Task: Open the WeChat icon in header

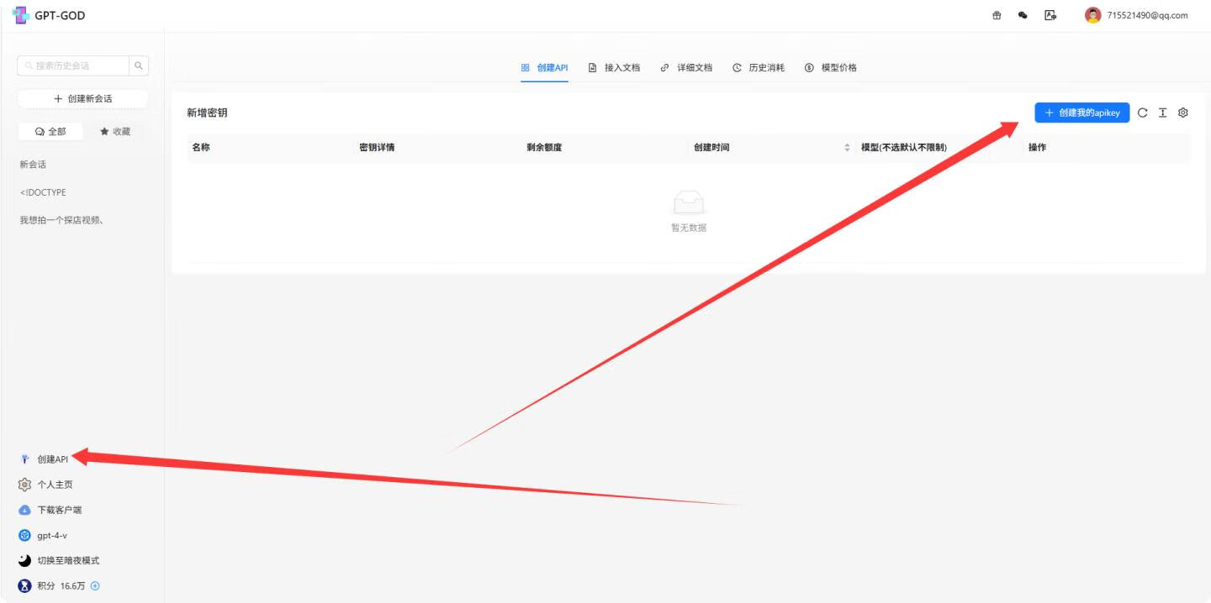Action: [1023, 15]
